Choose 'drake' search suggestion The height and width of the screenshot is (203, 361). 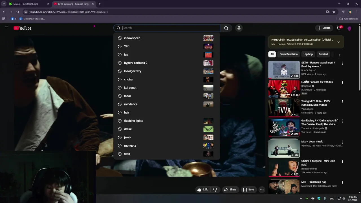[167, 129]
